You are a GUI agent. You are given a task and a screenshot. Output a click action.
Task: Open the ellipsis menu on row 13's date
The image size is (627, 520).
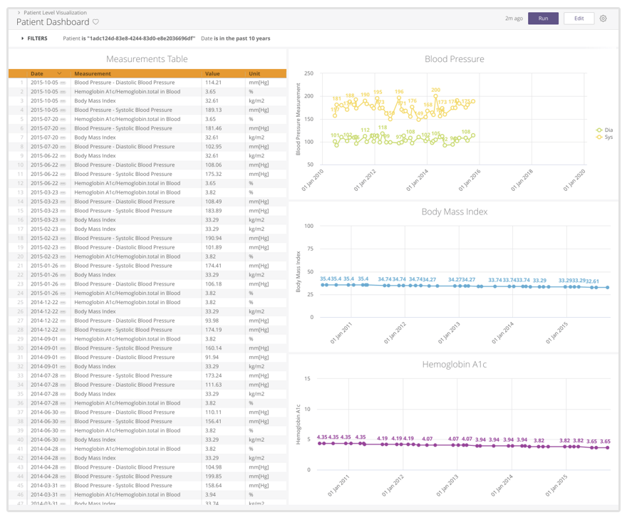tap(63, 192)
